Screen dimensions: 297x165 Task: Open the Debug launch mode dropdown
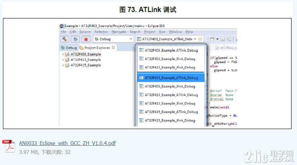coord(131,39)
